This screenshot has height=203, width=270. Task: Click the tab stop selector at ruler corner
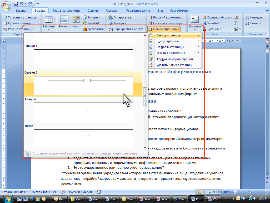point(4,41)
